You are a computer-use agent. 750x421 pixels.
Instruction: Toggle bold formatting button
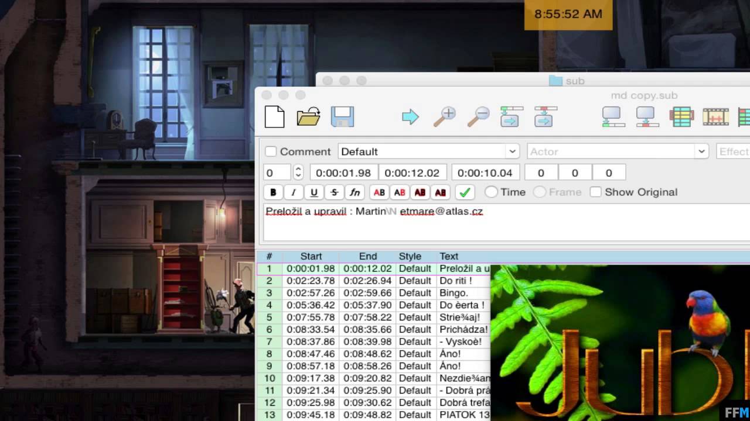pos(273,192)
